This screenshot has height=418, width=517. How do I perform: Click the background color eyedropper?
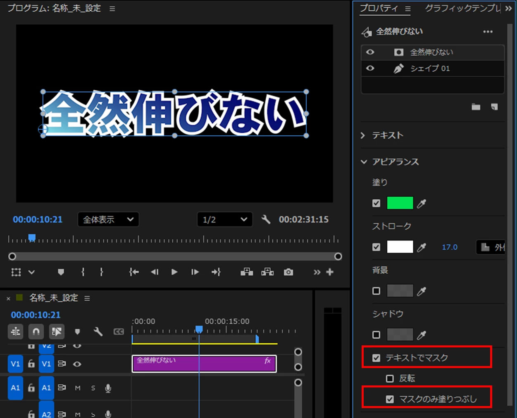pos(422,291)
